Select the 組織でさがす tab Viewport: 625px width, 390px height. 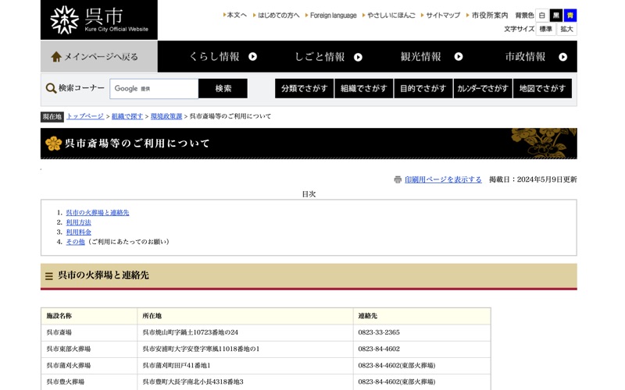pyautogui.click(x=363, y=88)
